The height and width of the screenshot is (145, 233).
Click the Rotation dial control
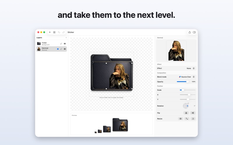click(186, 106)
